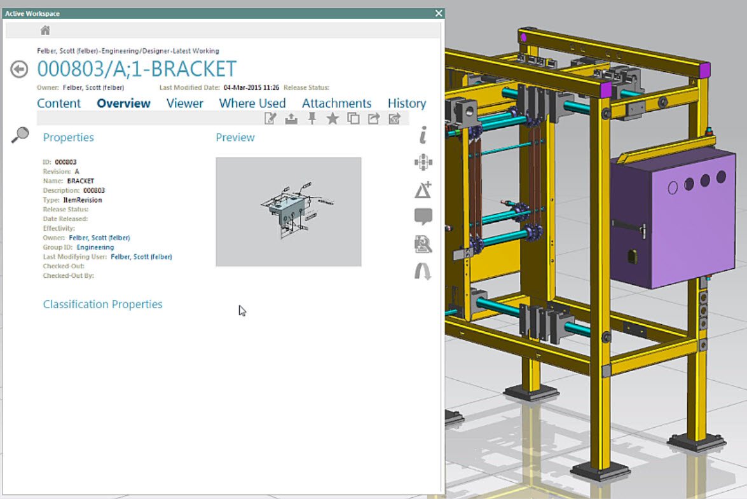Open comments via the speech bubble icon
Screen dimensions: 747x499
[423, 216]
